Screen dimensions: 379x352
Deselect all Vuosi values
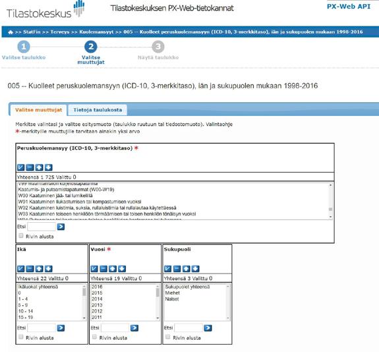pos(103,268)
